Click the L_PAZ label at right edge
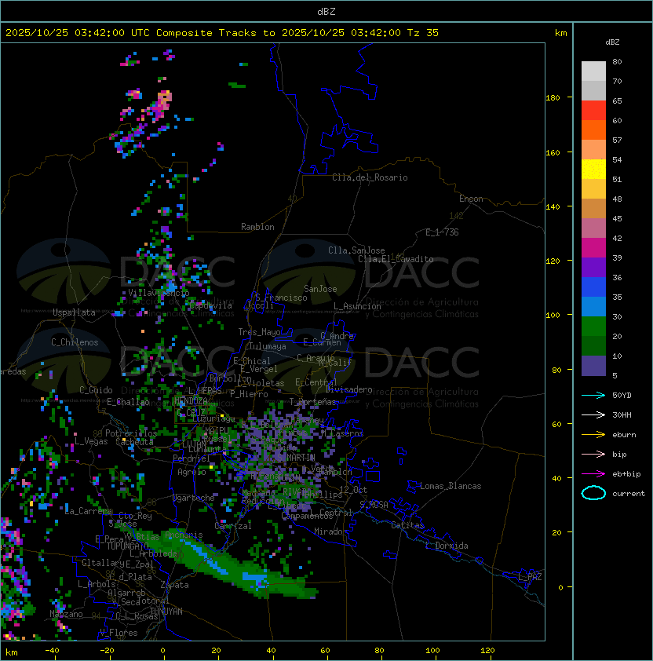Image resolution: width=653 pixels, height=661 pixels. 530,577
